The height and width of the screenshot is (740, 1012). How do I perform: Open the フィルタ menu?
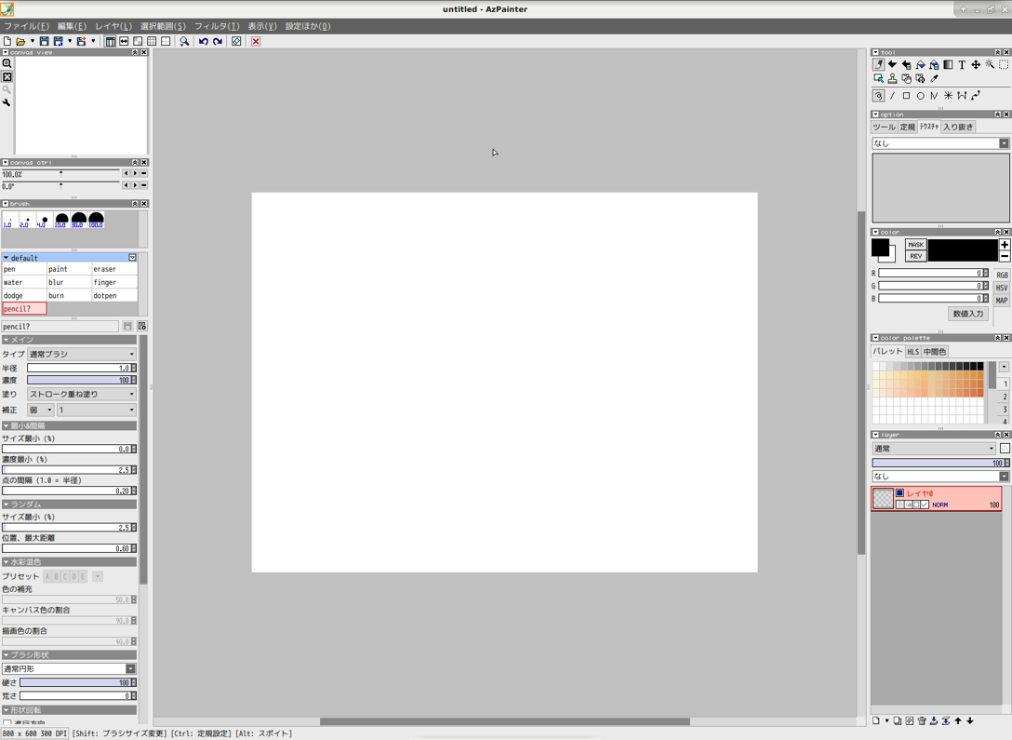(x=216, y=26)
